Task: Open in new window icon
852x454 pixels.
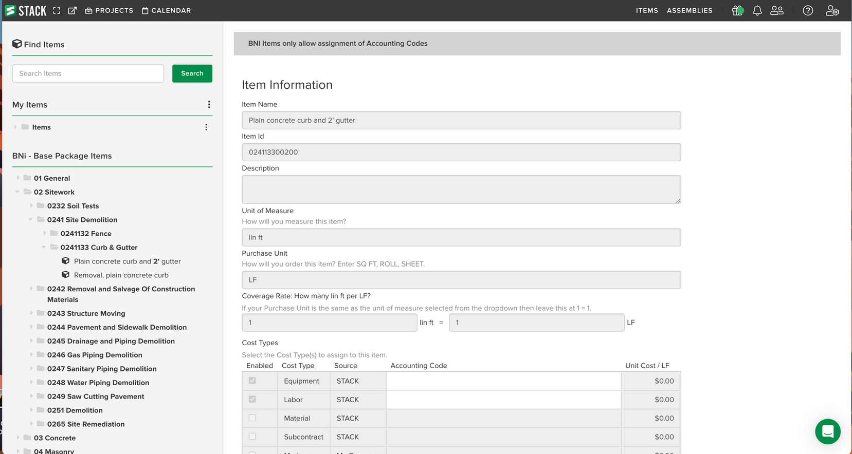Action: point(72,10)
